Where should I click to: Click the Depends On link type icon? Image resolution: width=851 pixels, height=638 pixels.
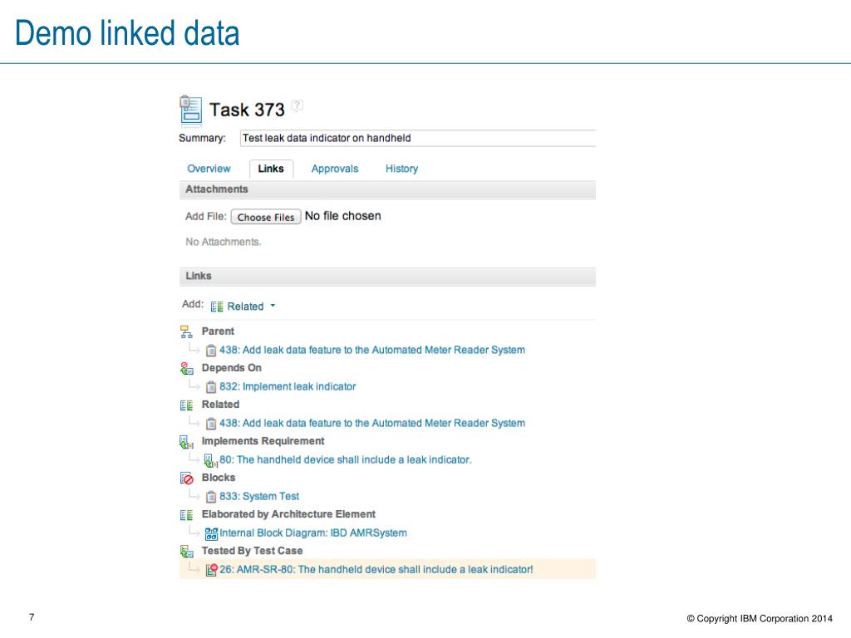(x=186, y=368)
